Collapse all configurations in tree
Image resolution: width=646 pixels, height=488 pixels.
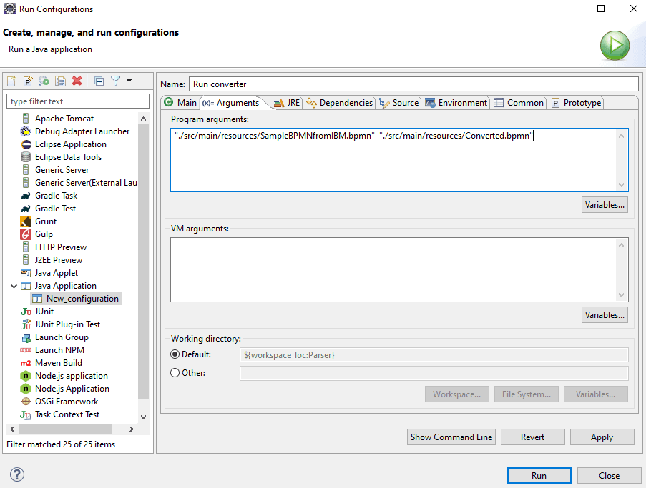(99, 81)
